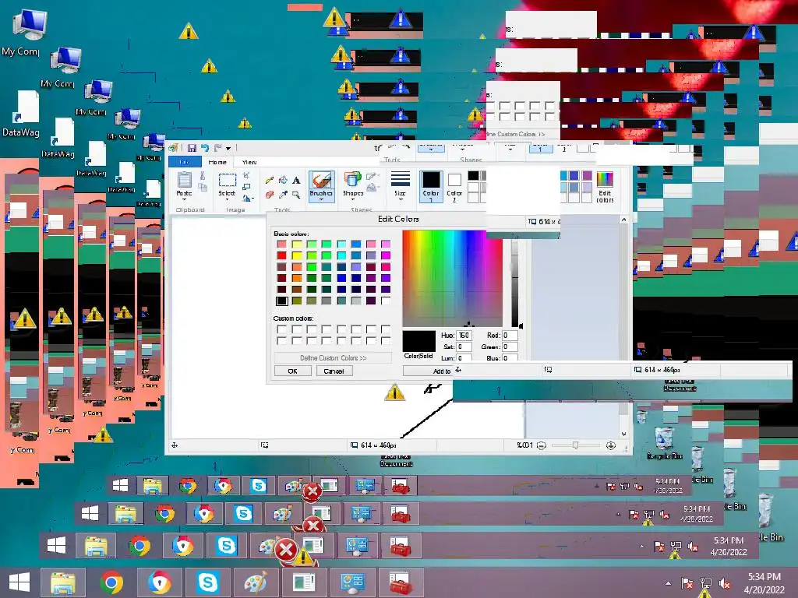Show hidden icons arrow in bottom taskbar tray
798x598 pixels.
pos(668,583)
